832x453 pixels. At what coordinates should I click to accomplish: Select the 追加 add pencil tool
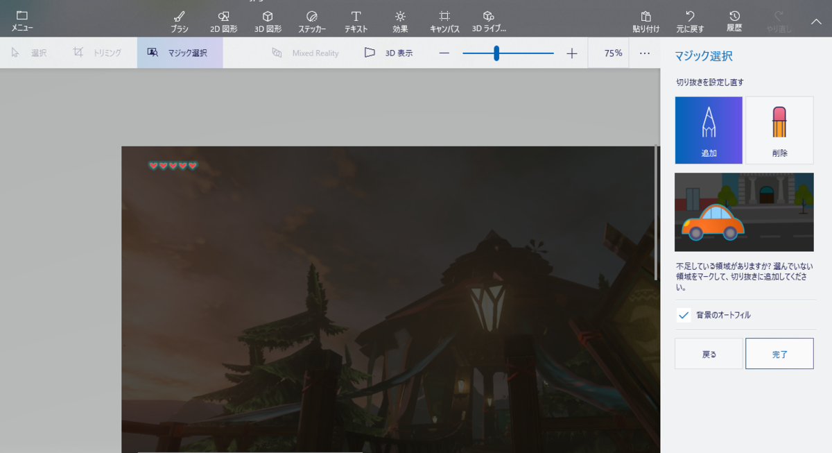pyautogui.click(x=709, y=130)
